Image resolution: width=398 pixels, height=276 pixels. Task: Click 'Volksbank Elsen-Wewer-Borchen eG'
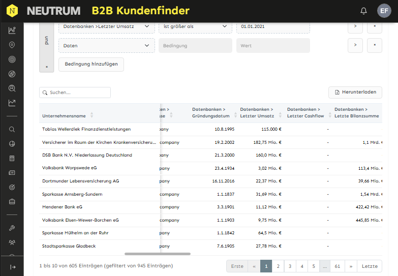(x=80, y=220)
